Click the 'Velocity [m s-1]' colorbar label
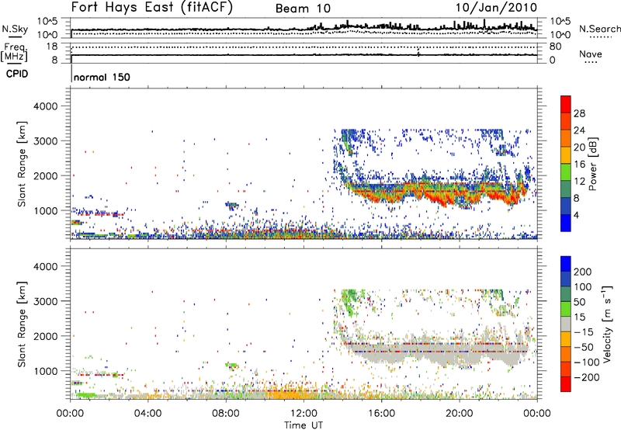This screenshot has height=430, width=621. [607, 324]
